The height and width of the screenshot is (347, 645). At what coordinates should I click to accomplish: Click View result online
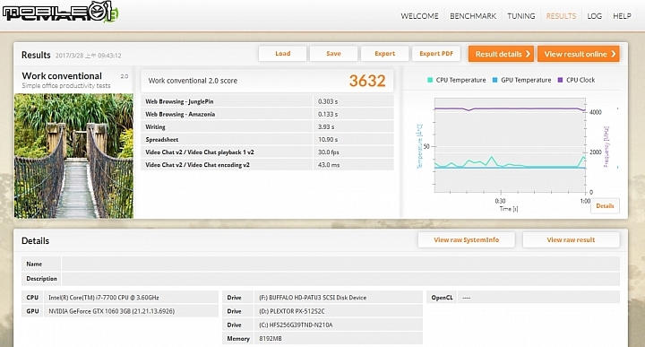(x=579, y=54)
